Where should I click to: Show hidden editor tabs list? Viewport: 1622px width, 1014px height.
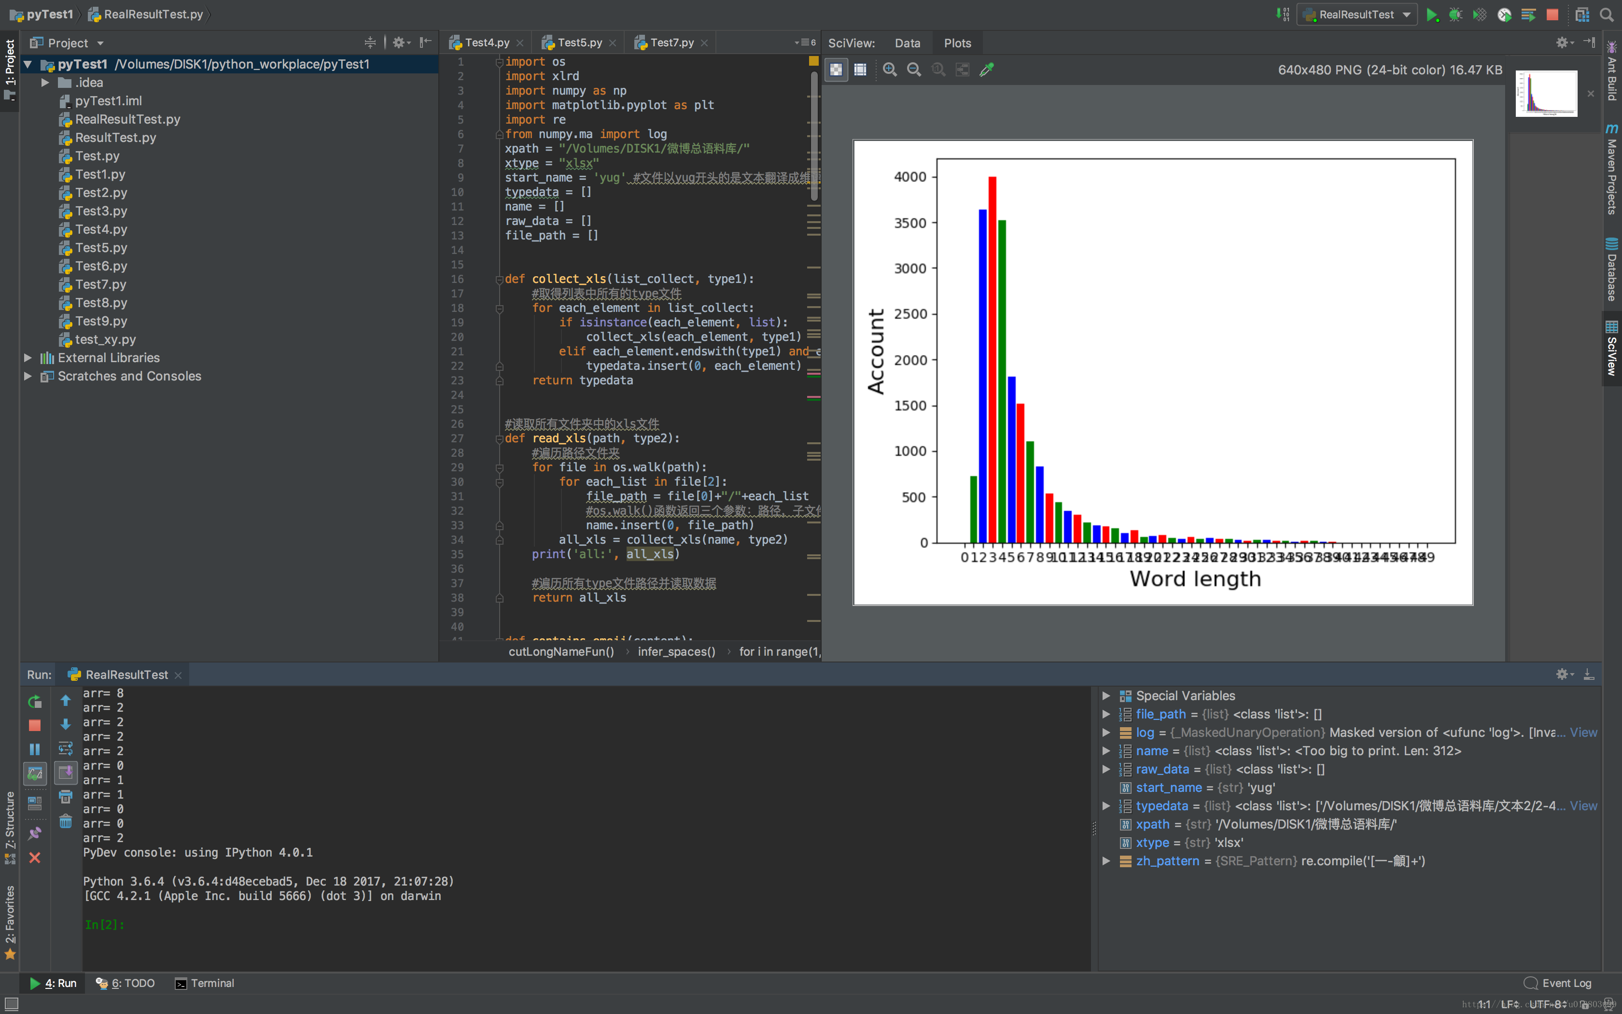coord(805,42)
